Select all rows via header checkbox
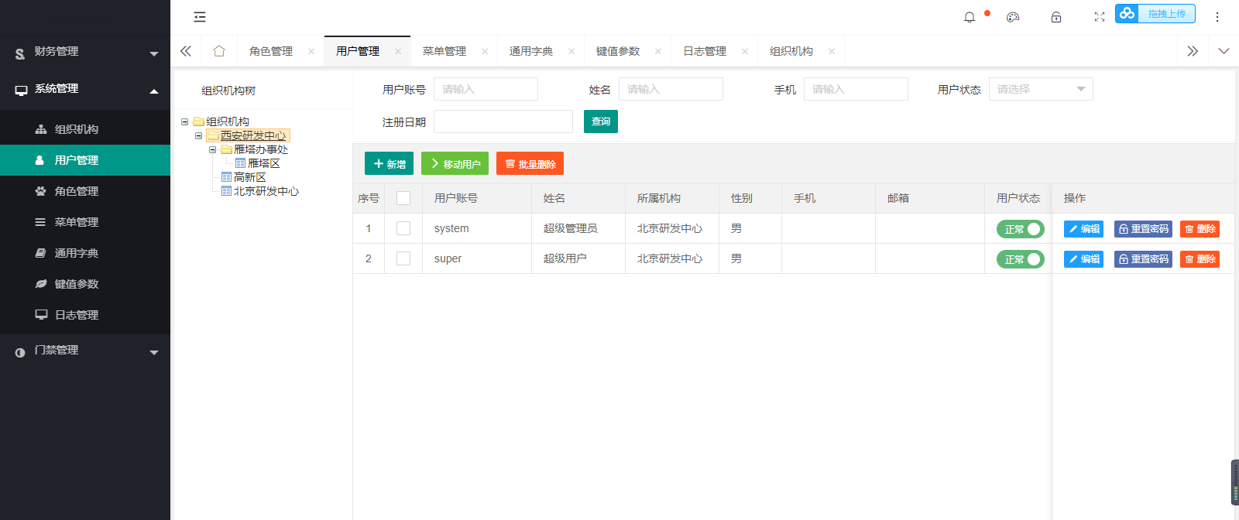1239x520 pixels. tap(403, 198)
